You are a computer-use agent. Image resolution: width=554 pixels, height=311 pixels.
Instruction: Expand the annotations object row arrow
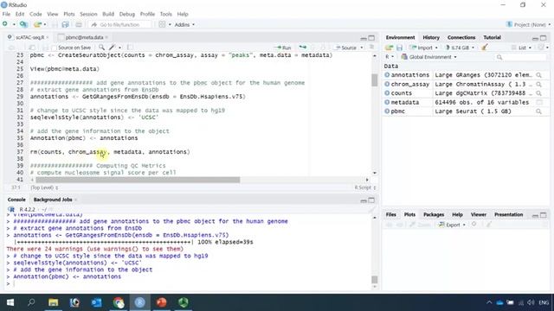(387, 75)
